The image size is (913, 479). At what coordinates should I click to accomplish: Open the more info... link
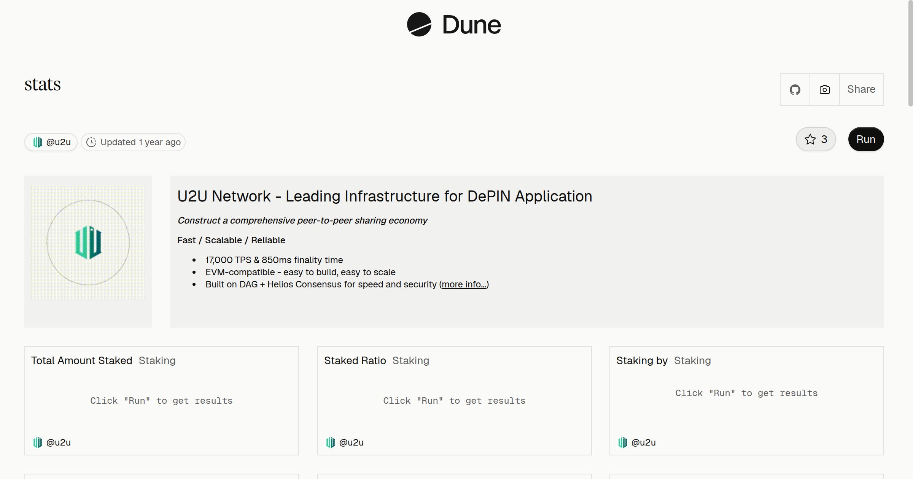coord(464,284)
